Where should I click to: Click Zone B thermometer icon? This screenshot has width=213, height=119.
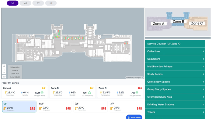(x=54, y=93)
